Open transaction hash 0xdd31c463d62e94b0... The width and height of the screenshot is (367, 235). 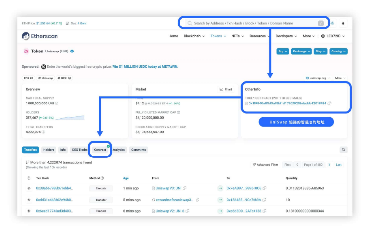[x=55, y=200]
